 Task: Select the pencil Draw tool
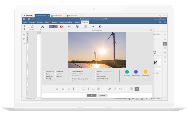[x=109, y=89]
